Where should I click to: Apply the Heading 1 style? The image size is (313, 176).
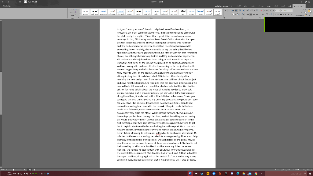click(x=200, y=12)
